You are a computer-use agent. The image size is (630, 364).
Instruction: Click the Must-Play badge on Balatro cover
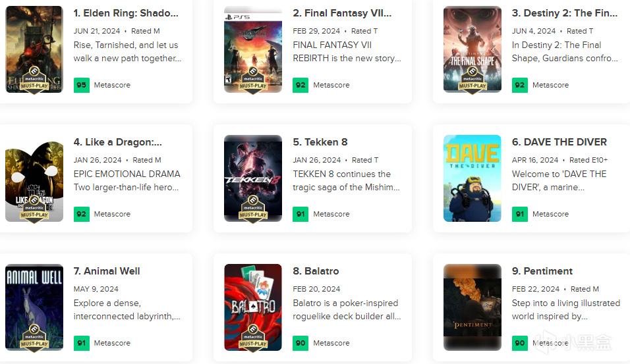[253, 338]
